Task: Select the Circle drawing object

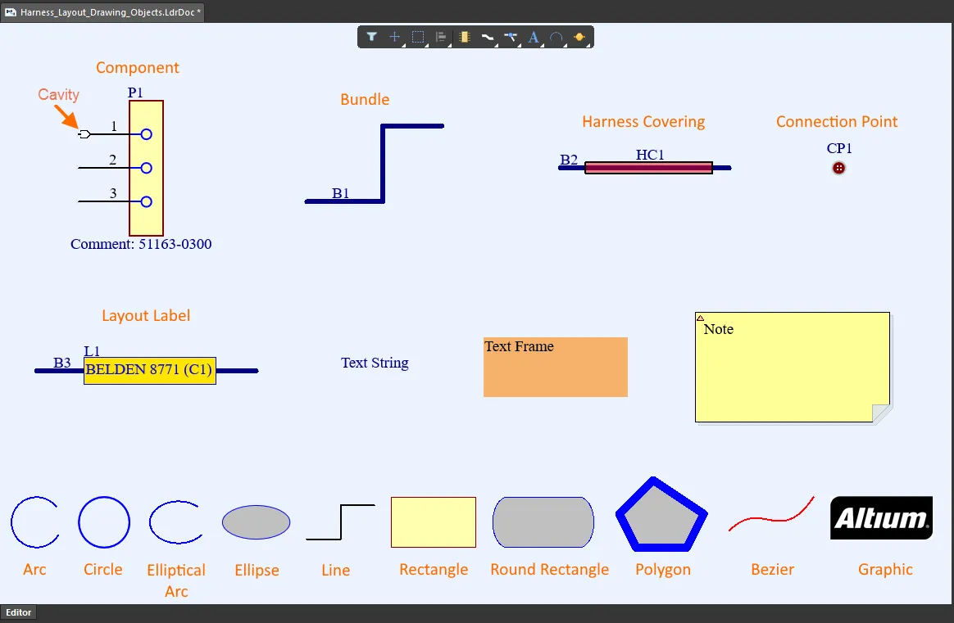Action: (104, 522)
